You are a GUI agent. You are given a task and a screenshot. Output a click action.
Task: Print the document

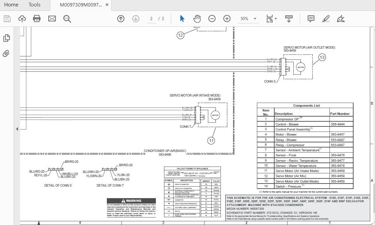click(x=37, y=19)
